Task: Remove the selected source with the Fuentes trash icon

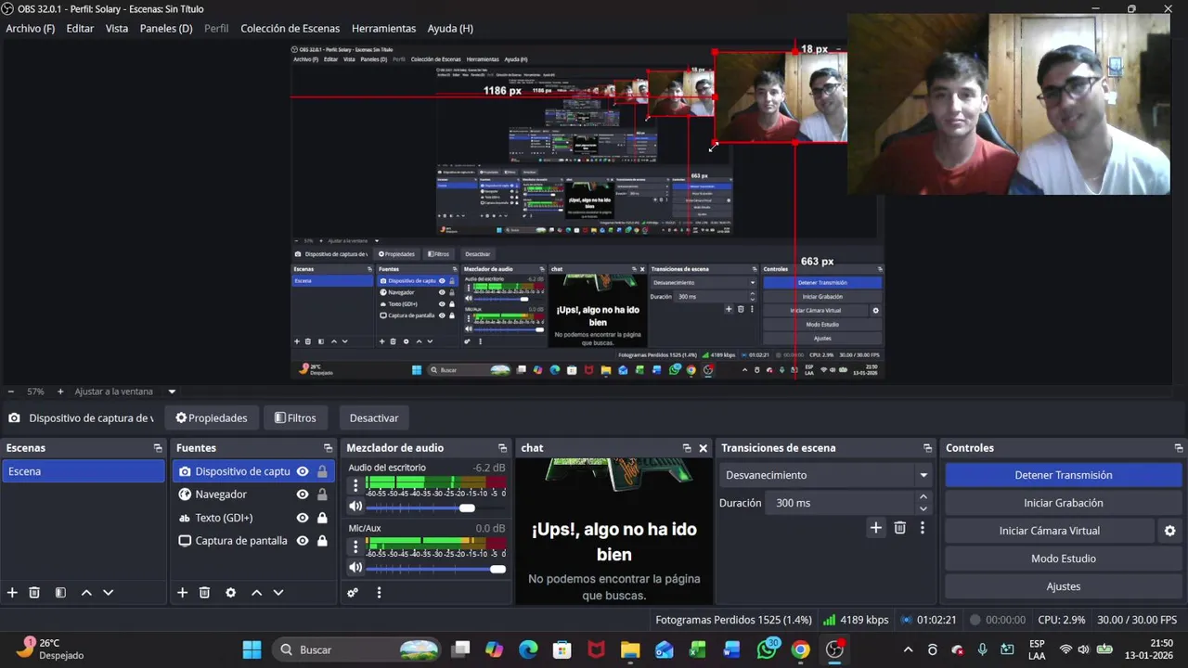Action: tap(204, 592)
